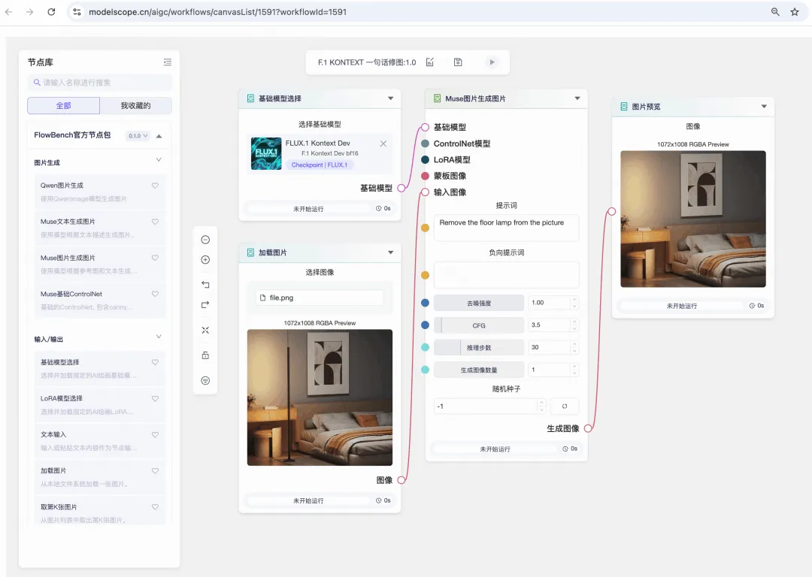Click the 生成图像 output port

pyautogui.click(x=588, y=428)
